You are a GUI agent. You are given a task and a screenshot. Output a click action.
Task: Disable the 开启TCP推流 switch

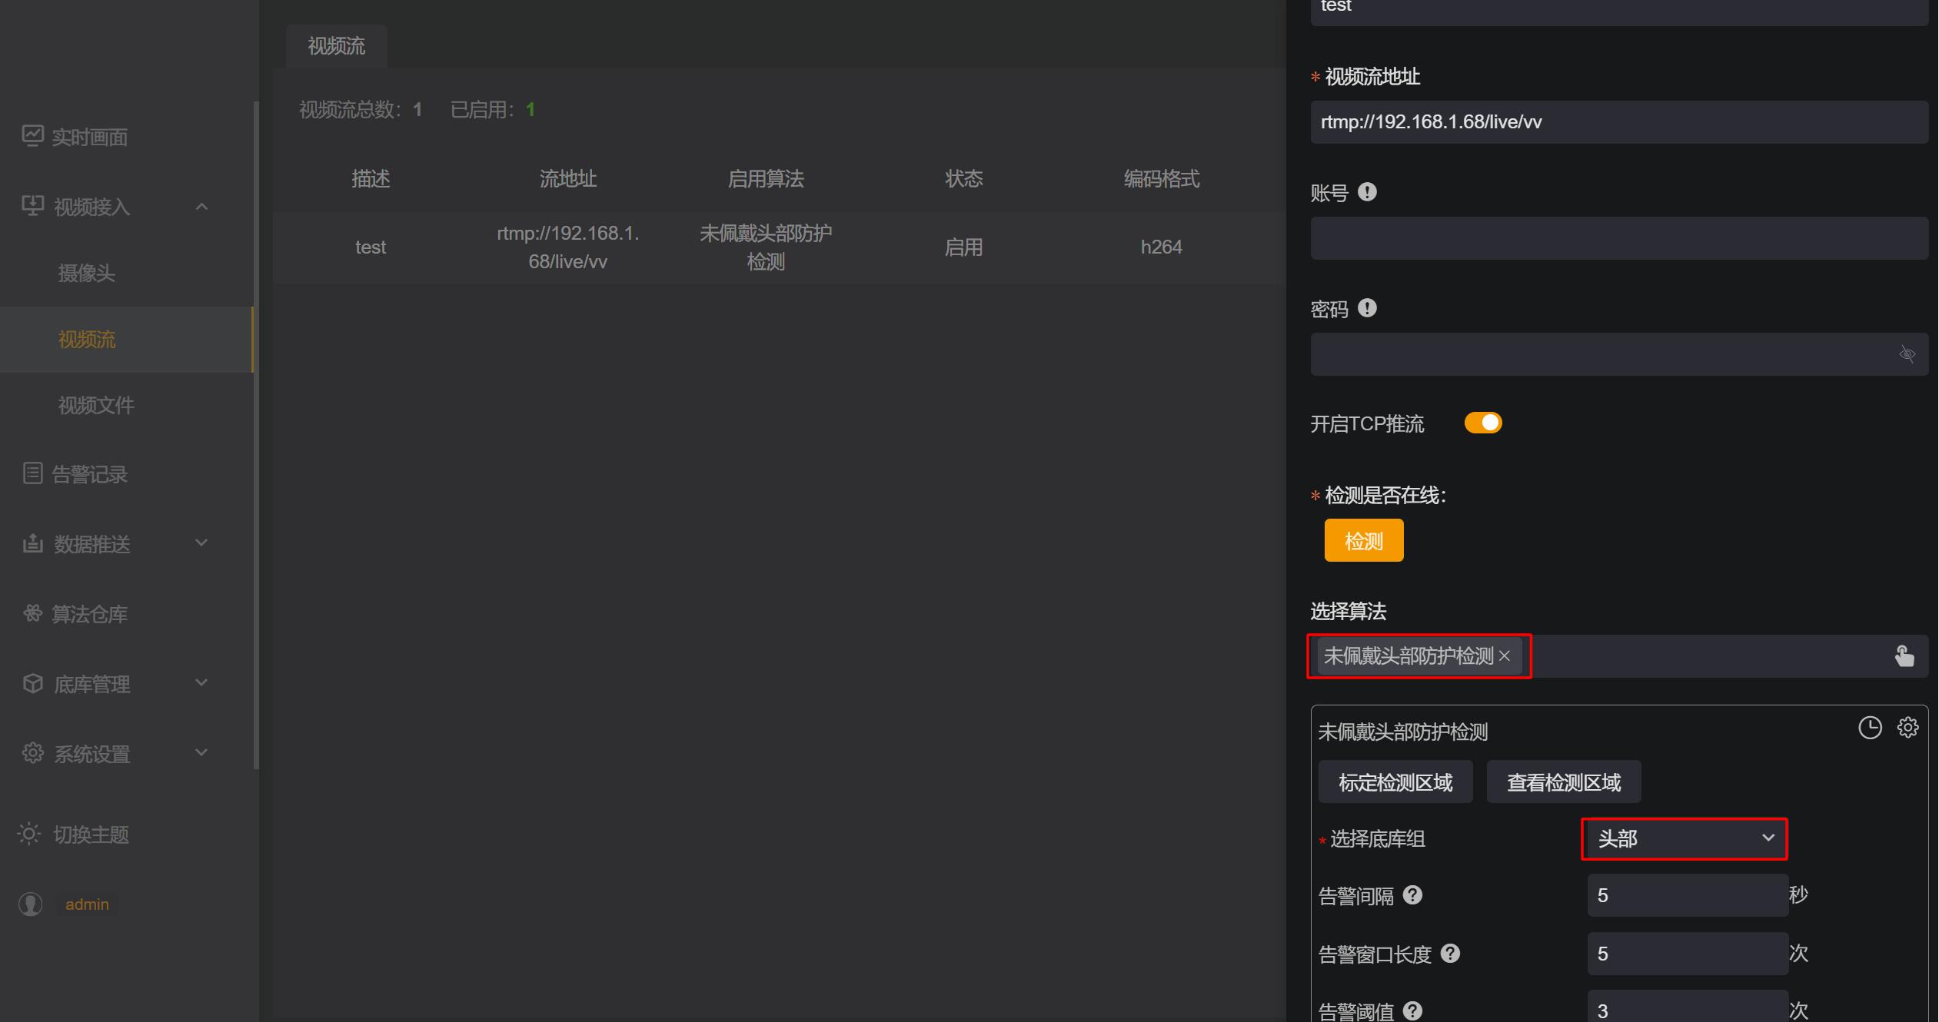tap(1483, 423)
